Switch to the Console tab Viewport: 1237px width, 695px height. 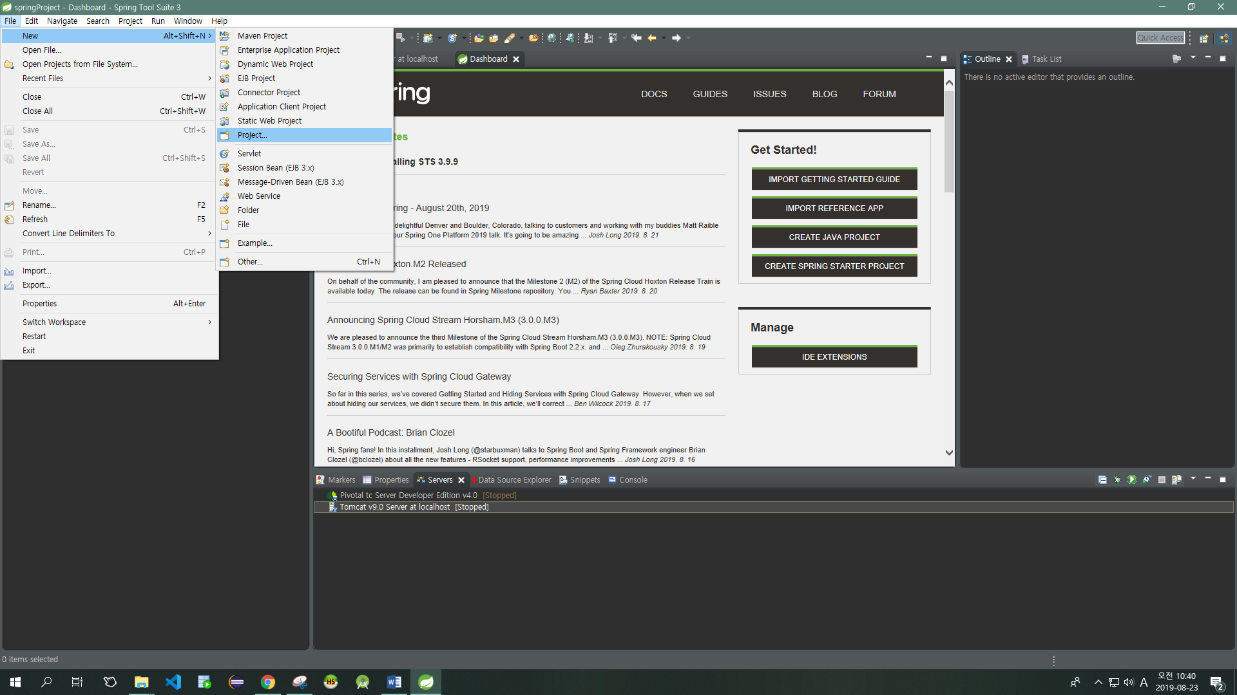[x=632, y=480]
